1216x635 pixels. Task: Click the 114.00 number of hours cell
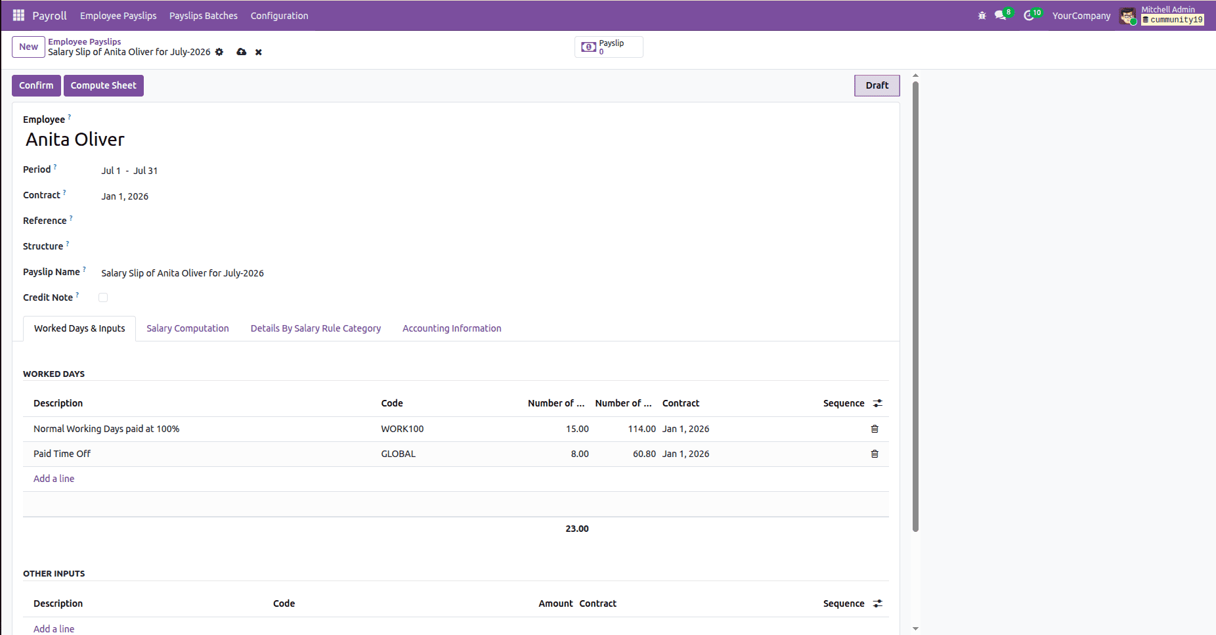(641, 429)
